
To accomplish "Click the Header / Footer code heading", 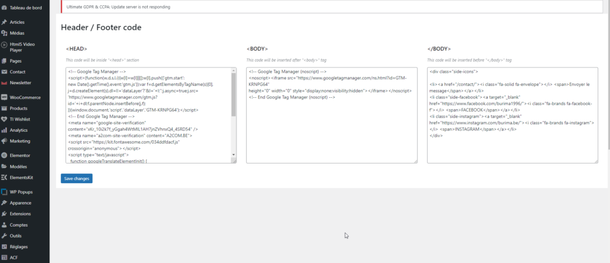I will click(101, 27).
